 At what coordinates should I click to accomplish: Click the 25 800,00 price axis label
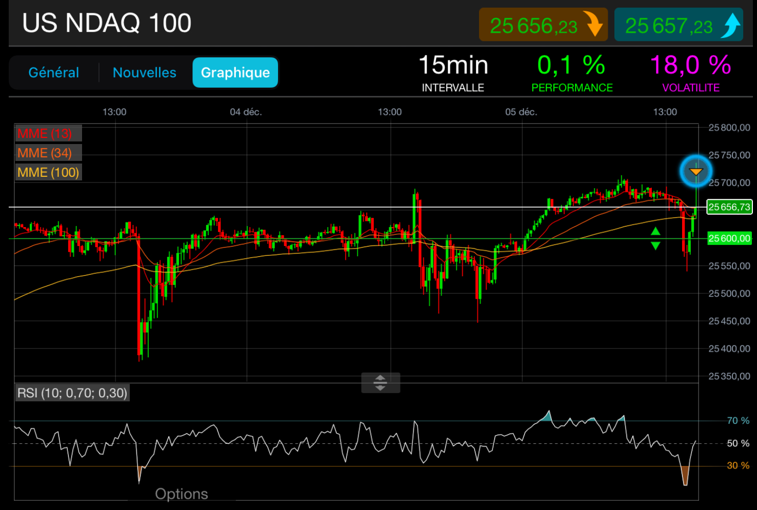[729, 128]
